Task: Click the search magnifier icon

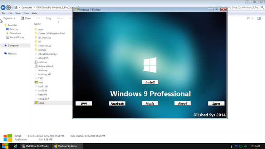Action: (x=262, y=8)
